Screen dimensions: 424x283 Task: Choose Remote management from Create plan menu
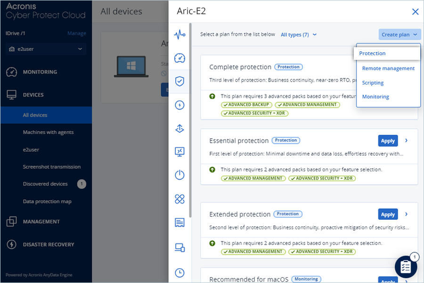pyautogui.click(x=388, y=68)
